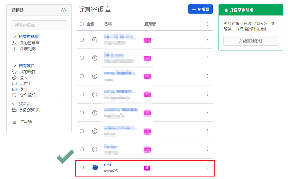The height and width of the screenshot is (179, 288).
Task: Click the plus icon to add folder
Action: [63, 104]
